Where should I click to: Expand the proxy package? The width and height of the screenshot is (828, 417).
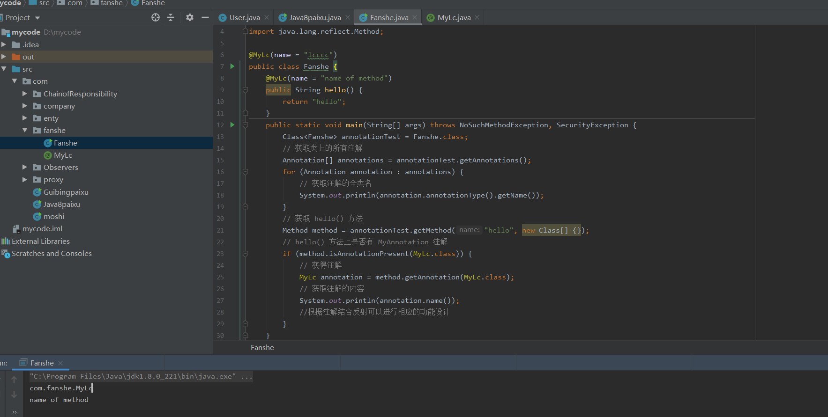tap(25, 179)
